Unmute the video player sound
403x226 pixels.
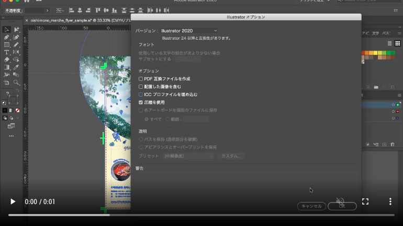click(x=340, y=201)
